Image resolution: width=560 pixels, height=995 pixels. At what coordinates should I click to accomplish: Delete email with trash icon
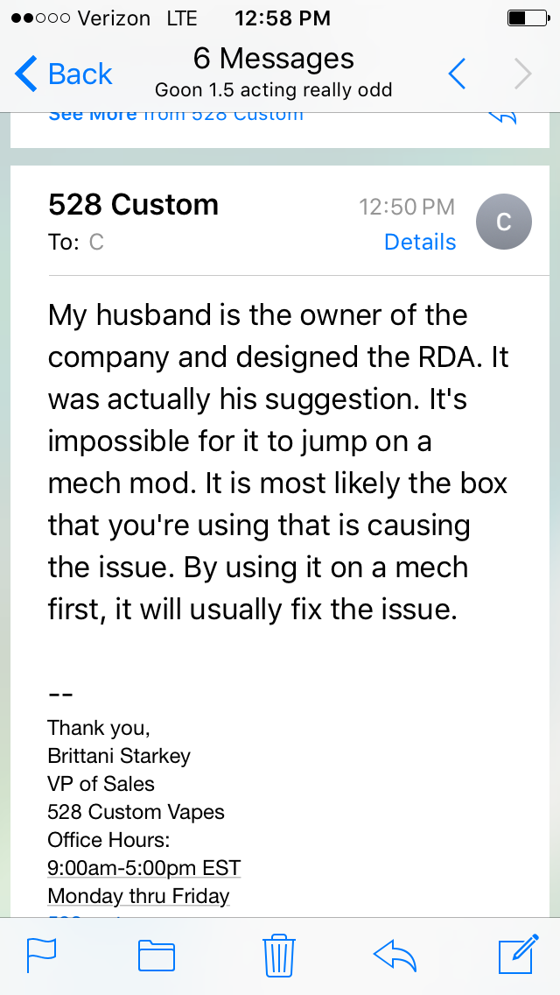point(279,955)
